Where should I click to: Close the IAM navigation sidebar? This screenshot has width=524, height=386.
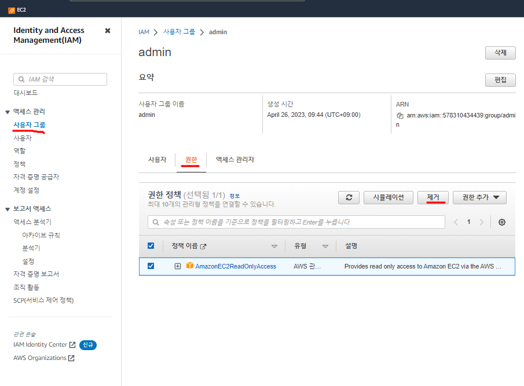(x=108, y=31)
